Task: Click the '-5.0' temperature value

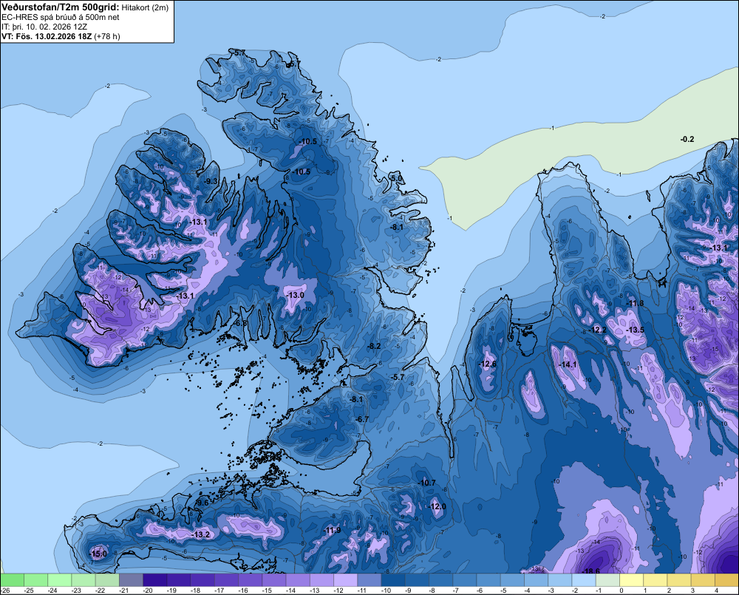Action: point(396,178)
